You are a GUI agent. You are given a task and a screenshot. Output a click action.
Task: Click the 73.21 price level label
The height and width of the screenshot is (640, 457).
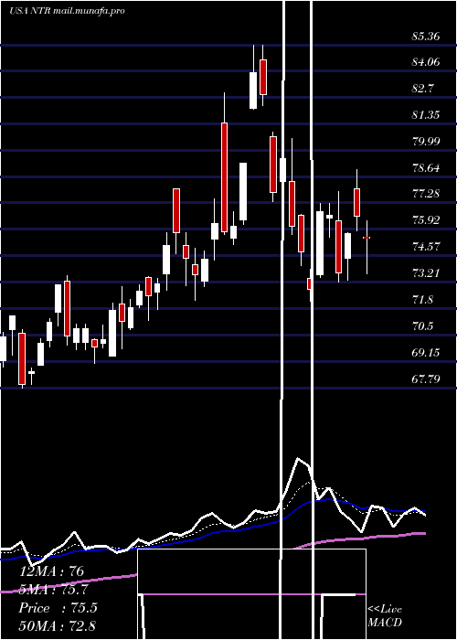[x=426, y=273]
